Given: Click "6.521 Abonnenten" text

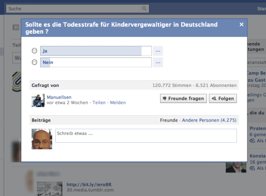Looking at the screenshot, I should tap(216, 85).
